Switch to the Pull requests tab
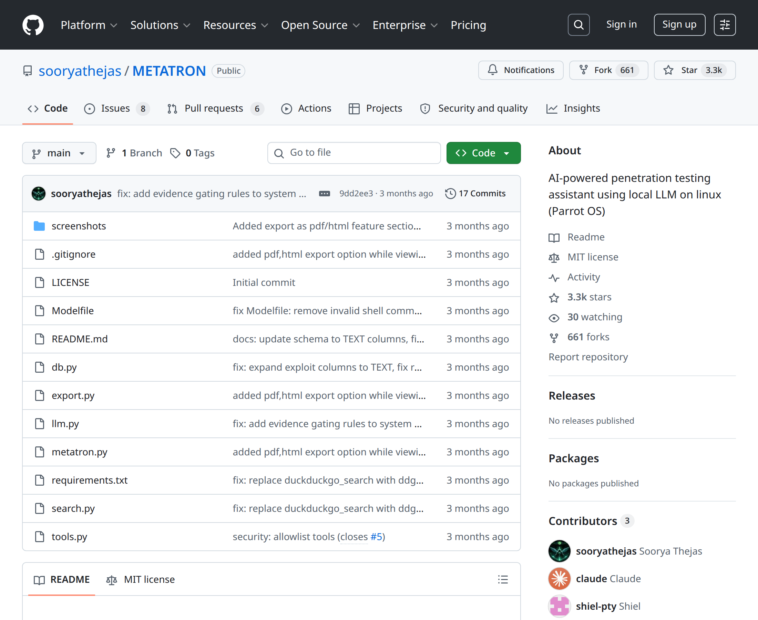The image size is (758, 620). (215, 108)
